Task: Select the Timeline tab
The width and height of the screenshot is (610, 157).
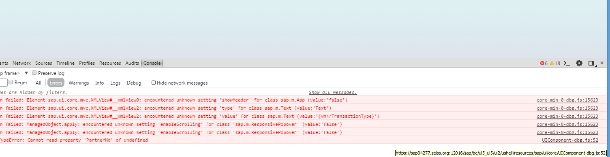Action: click(x=65, y=63)
